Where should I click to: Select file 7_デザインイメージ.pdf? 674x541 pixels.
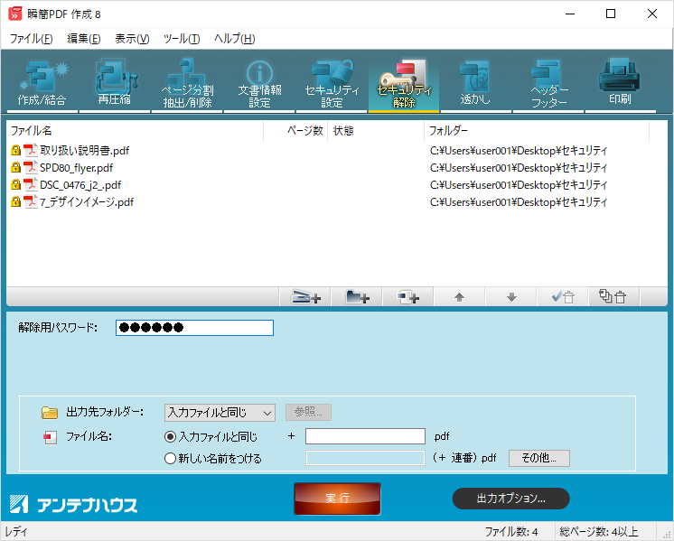[87, 202]
